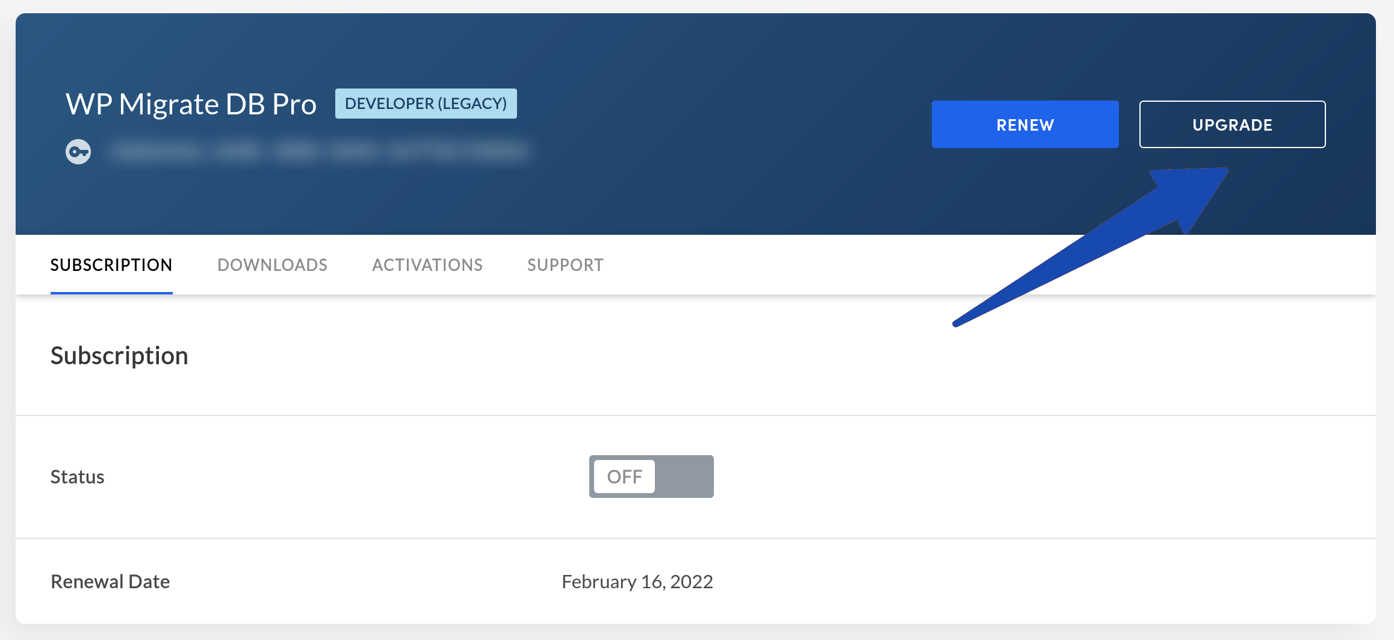Screen dimensions: 1394x640
Task: Open the DOWNLOADS tab
Action: click(273, 265)
